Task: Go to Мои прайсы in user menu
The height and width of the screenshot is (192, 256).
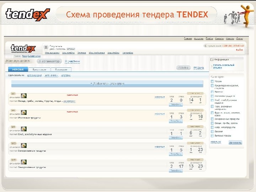Action: (68, 53)
